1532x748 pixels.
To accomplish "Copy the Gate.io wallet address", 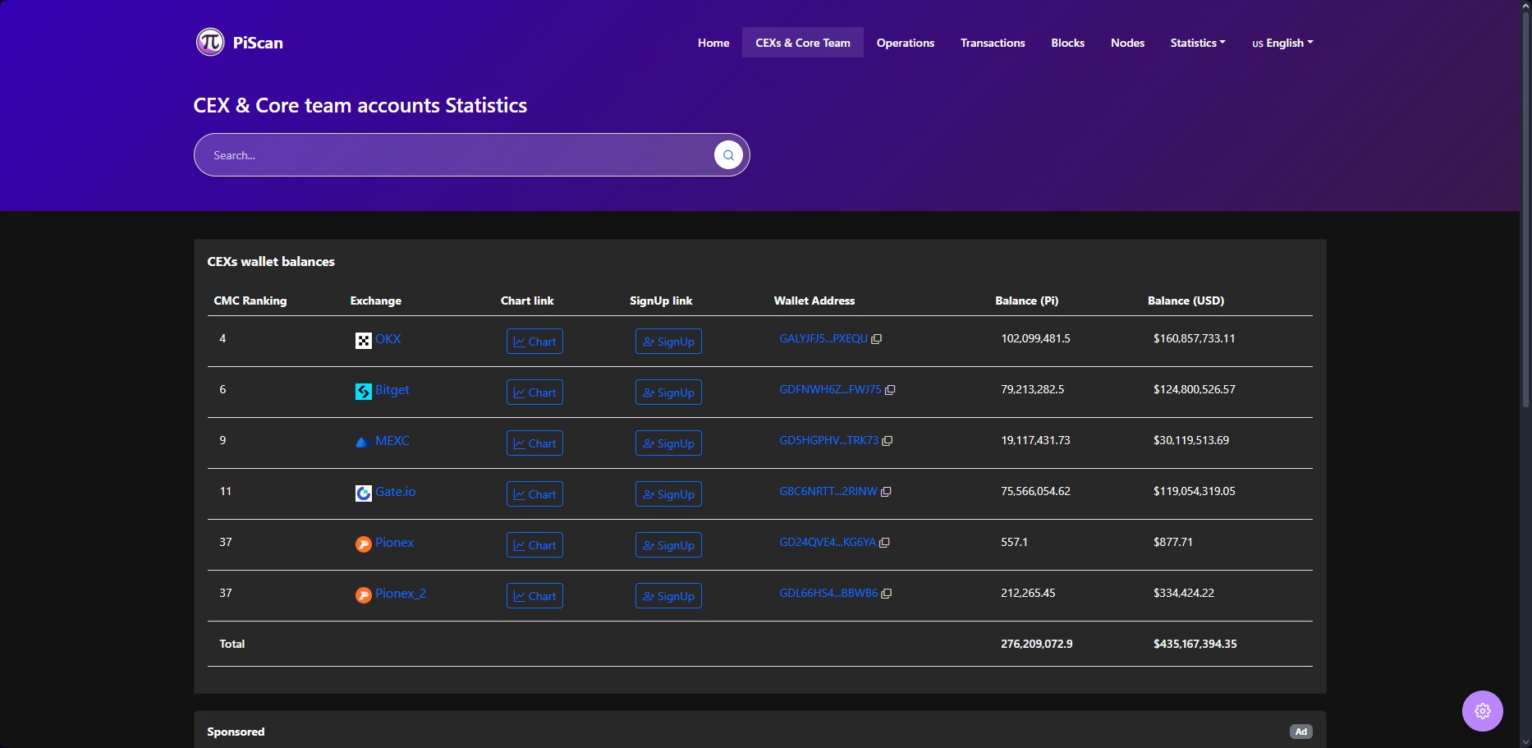I will pos(886,492).
